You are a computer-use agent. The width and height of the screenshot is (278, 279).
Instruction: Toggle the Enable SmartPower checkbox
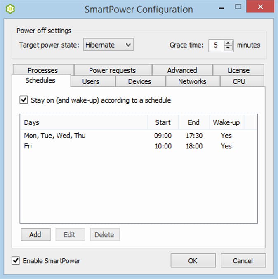pyautogui.click(x=16, y=261)
